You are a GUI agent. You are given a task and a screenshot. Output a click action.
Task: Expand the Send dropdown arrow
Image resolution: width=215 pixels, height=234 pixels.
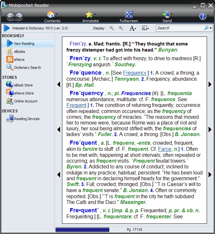[172, 14]
